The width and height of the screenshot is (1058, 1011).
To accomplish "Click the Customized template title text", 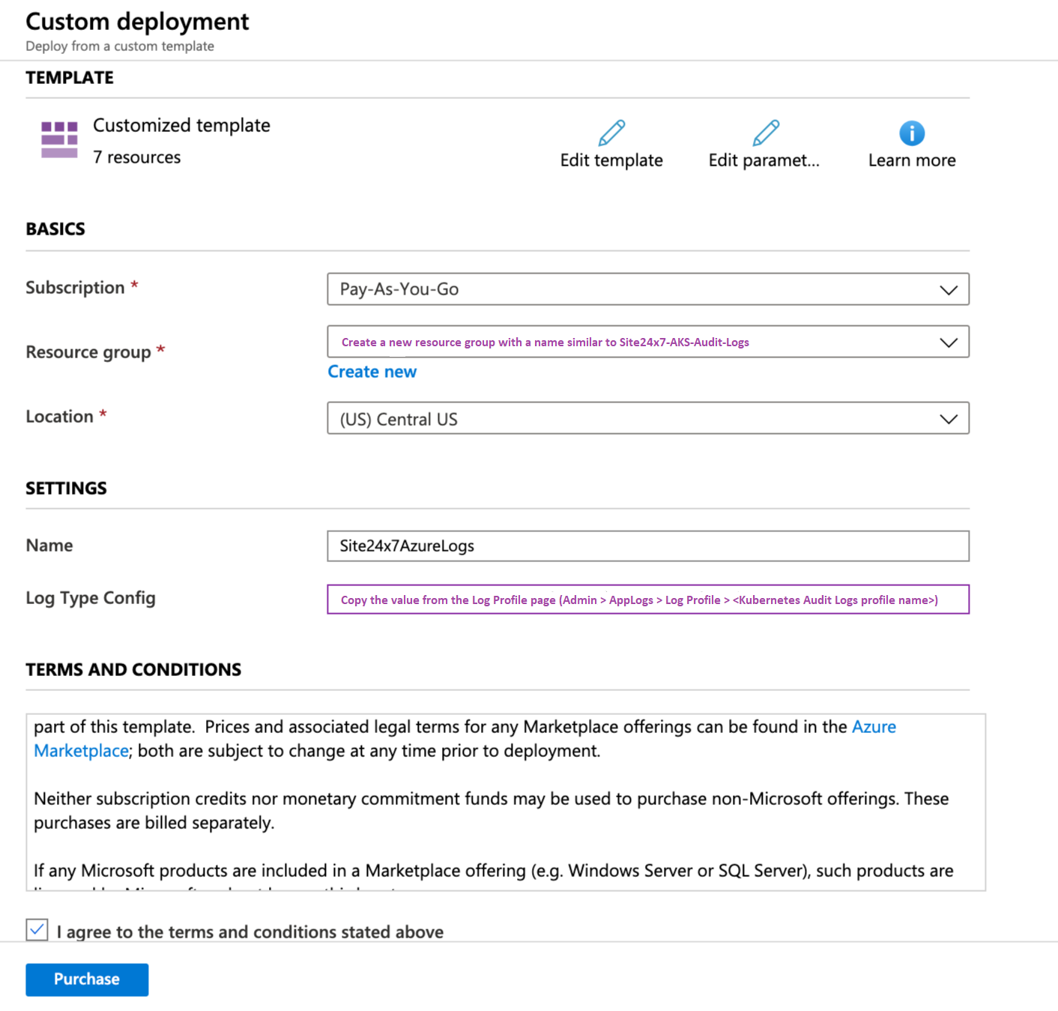I will [181, 125].
